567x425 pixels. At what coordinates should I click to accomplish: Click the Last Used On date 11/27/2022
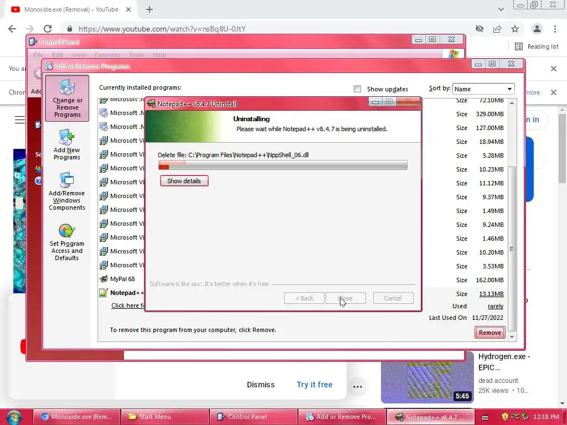[487, 318]
